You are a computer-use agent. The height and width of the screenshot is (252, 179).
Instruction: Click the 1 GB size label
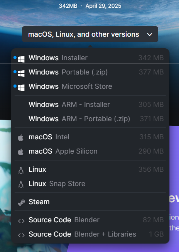tap(156, 234)
